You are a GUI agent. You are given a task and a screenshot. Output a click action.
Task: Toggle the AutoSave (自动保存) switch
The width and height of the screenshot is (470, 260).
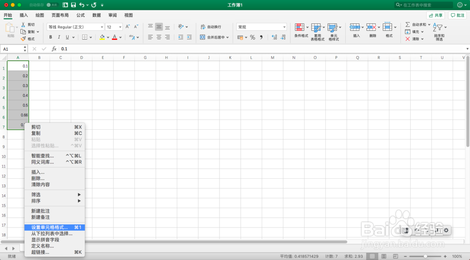pos(53,5)
